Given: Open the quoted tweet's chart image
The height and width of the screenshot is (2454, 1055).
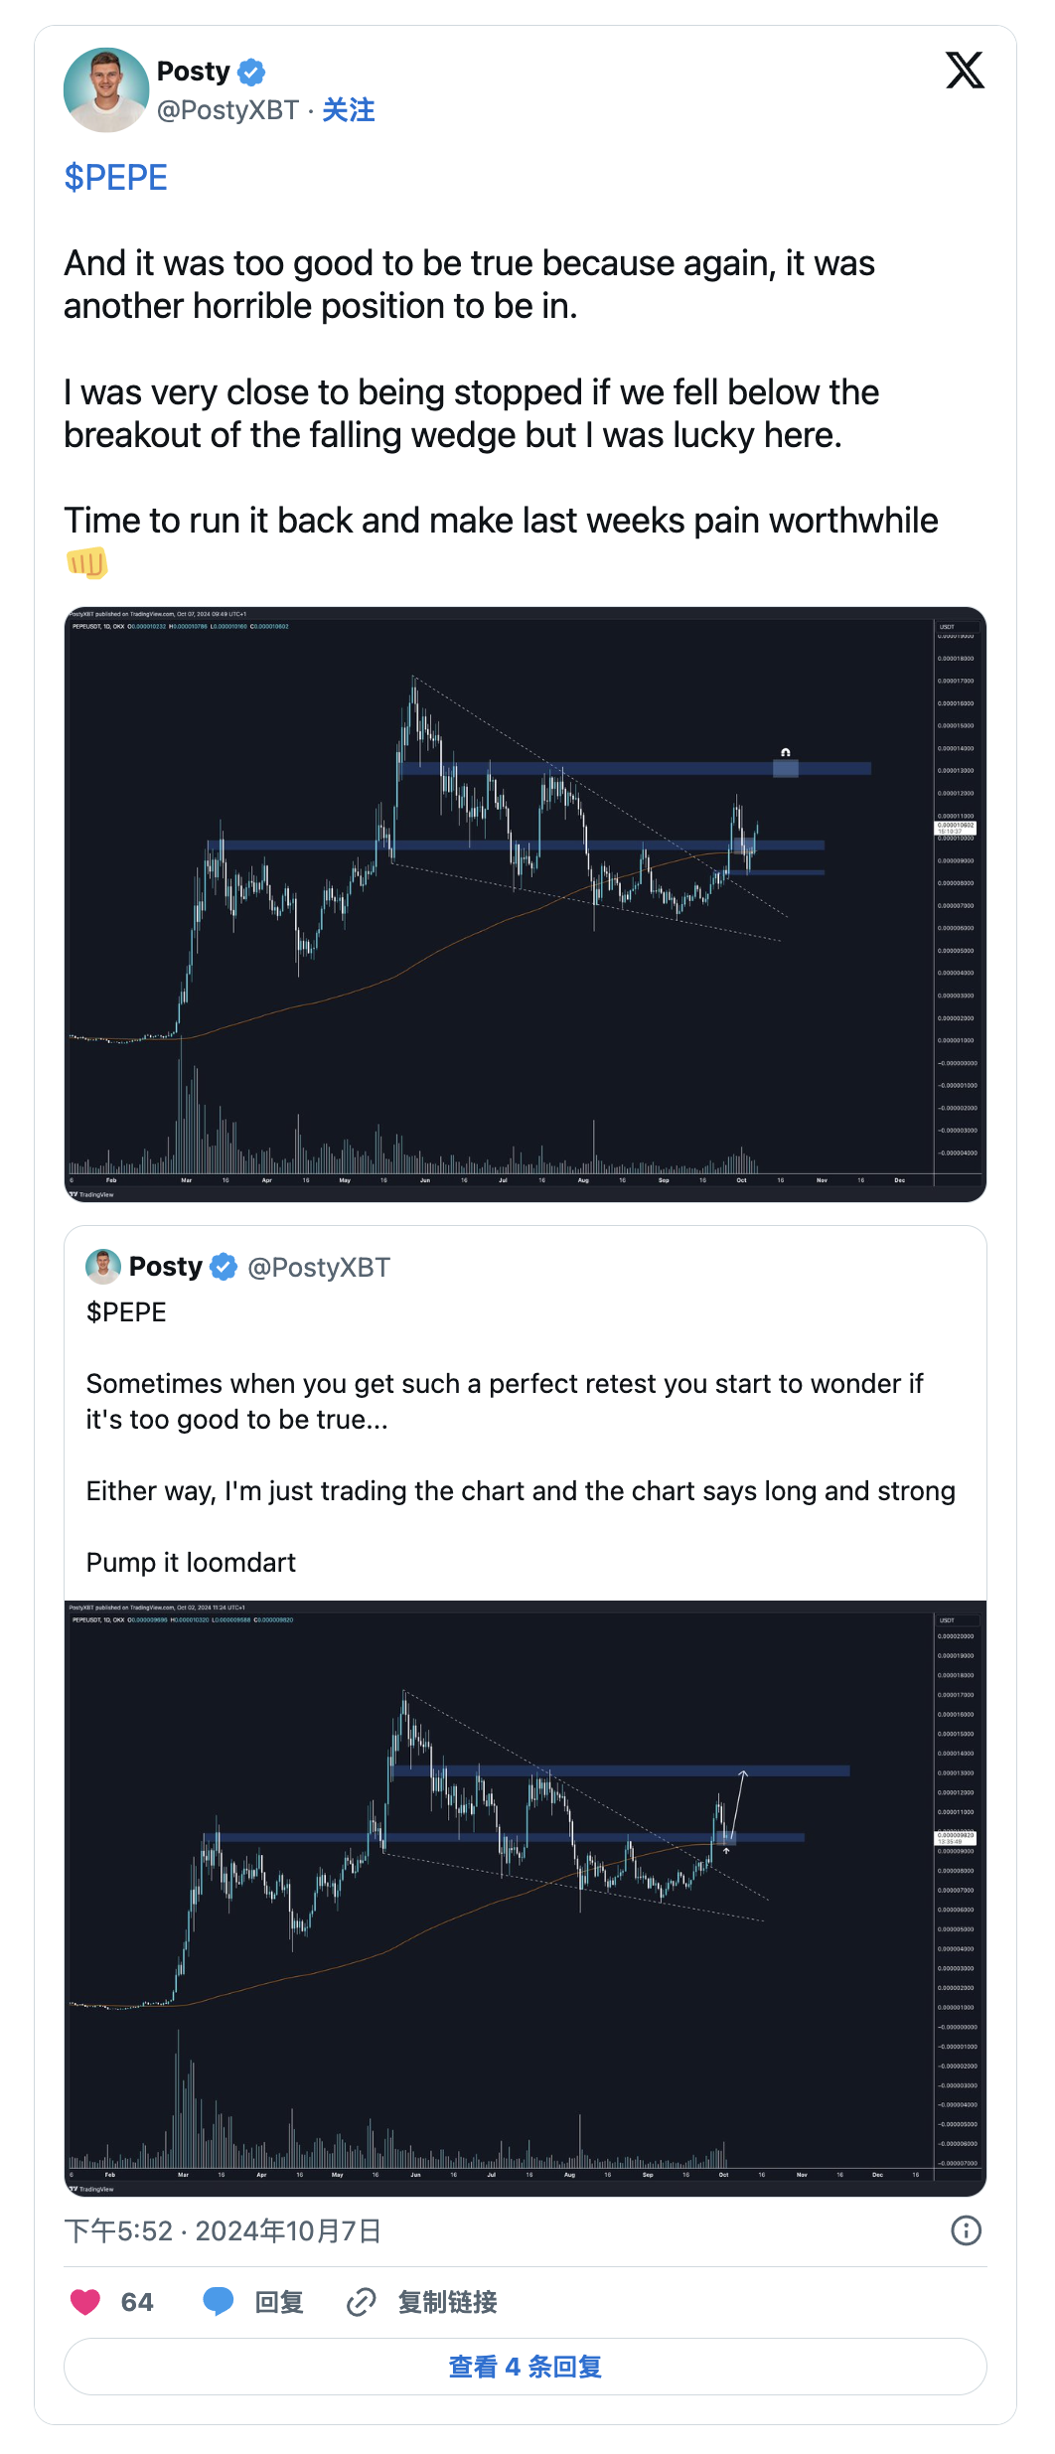Looking at the screenshot, I should 526,1896.
